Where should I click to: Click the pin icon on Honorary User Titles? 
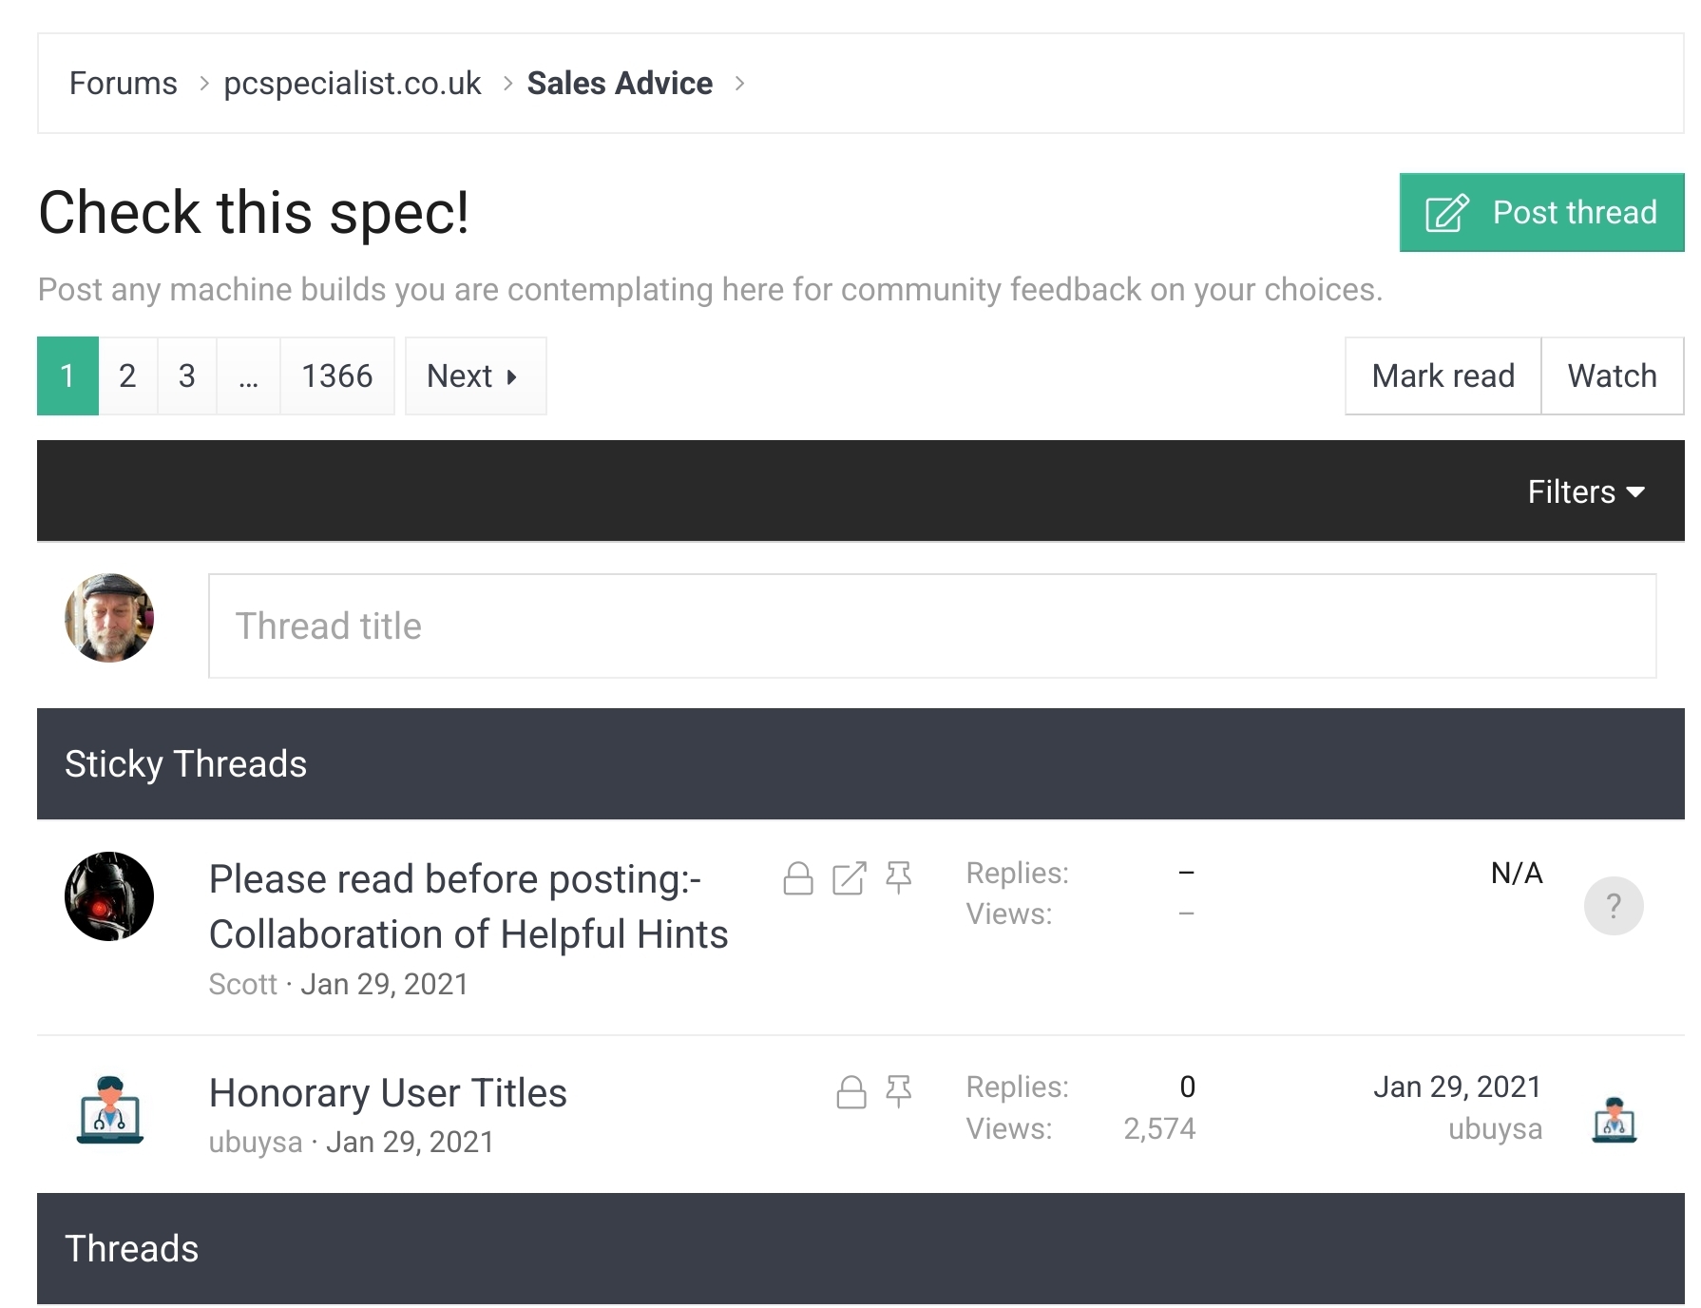click(x=899, y=1092)
